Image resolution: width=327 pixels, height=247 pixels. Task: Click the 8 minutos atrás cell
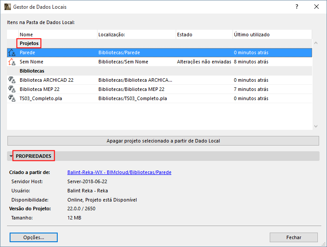[x=251, y=62]
